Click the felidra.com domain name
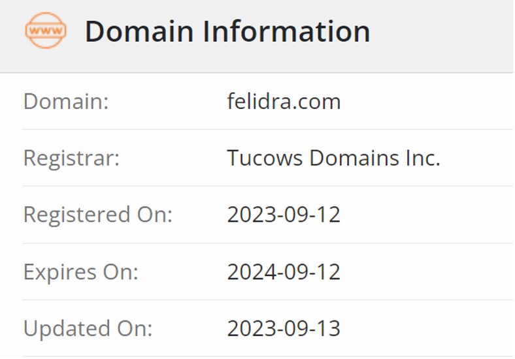Screen dimensions: 515x359 click(x=284, y=101)
